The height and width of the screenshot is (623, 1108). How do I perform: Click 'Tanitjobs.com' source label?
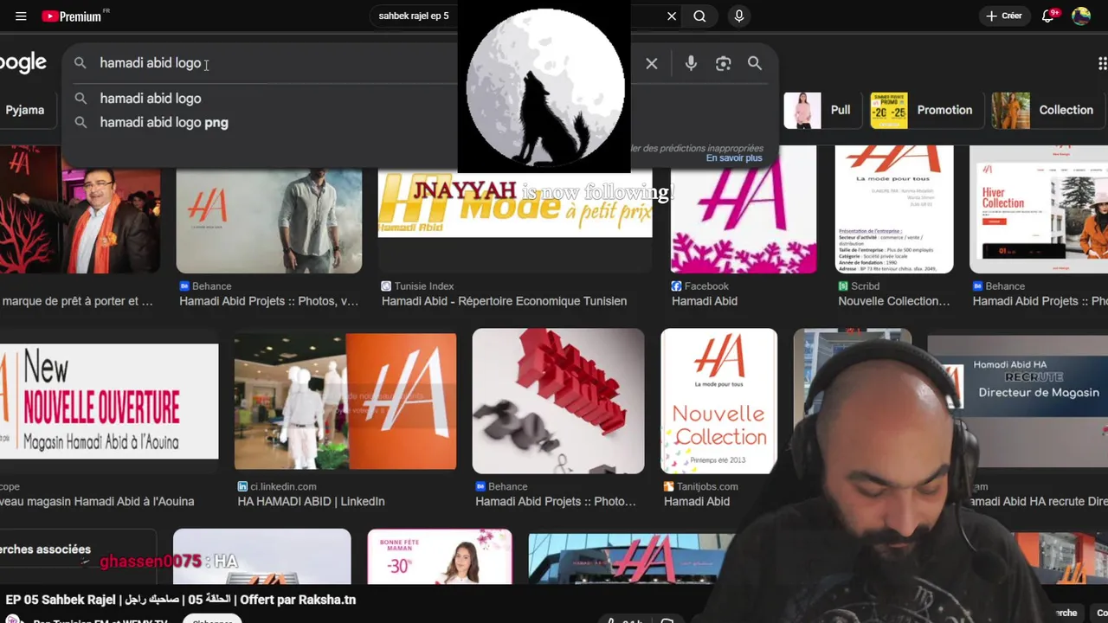707,486
